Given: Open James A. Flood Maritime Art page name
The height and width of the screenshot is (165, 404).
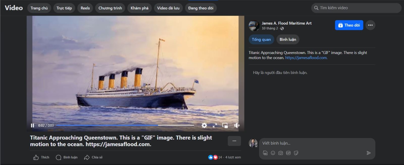Looking at the screenshot, I should point(287,23).
